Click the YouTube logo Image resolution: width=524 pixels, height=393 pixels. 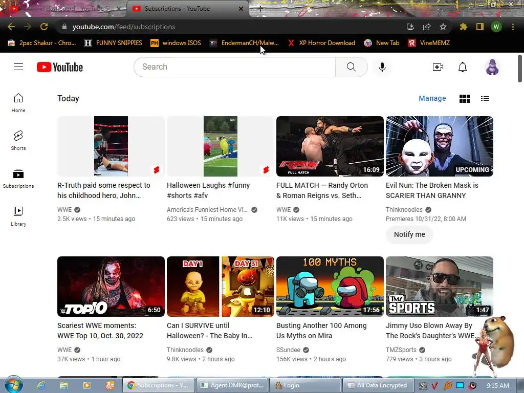pyautogui.click(x=60, y=67)
